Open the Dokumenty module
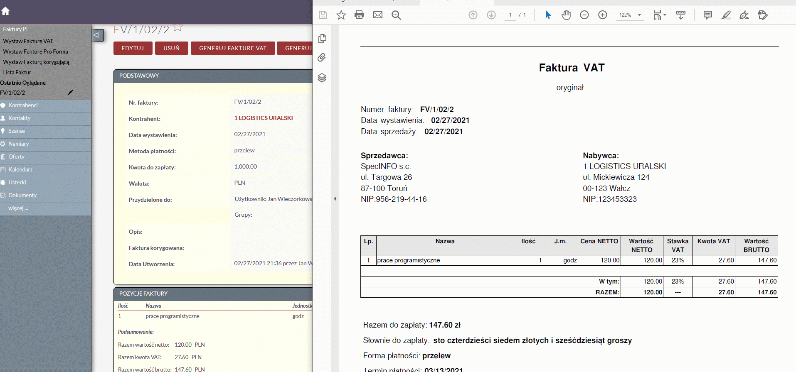796x372 pixels. (45, 196)
